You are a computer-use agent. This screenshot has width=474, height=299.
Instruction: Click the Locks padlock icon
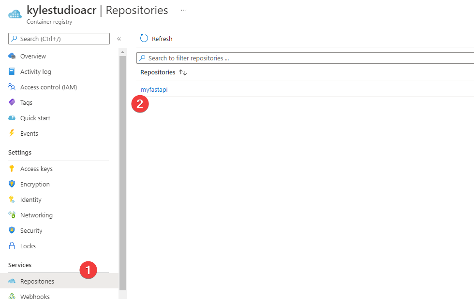coord(12,245)
